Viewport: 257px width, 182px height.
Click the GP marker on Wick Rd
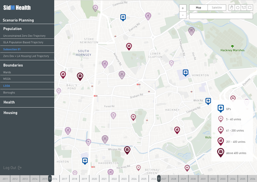pyautogui.click(x=208, y=101)
